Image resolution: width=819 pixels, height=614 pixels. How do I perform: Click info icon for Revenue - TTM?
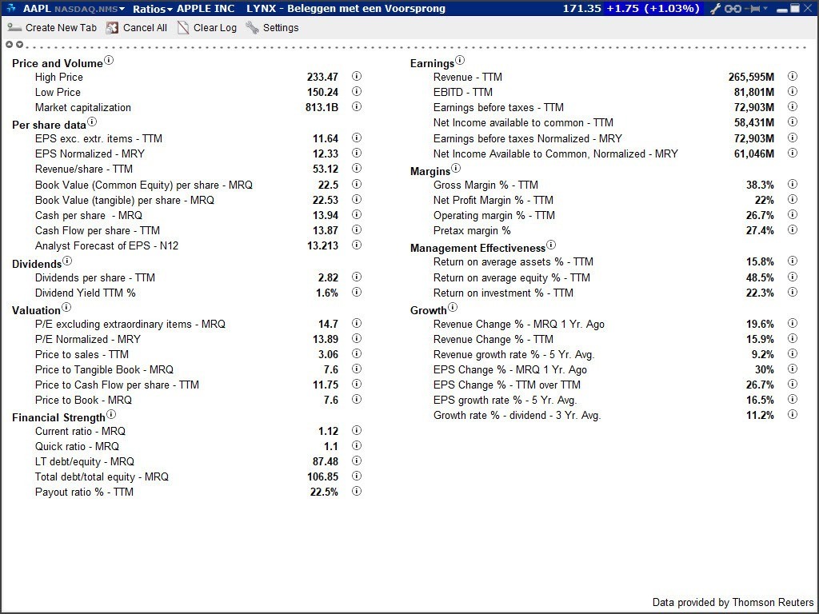click(x=793, y=76)
